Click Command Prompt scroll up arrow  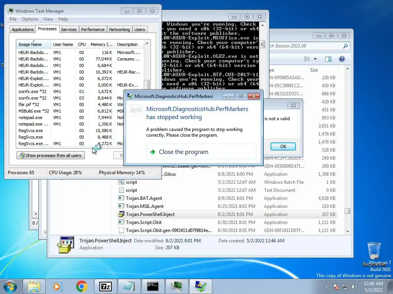click(263, 25)
